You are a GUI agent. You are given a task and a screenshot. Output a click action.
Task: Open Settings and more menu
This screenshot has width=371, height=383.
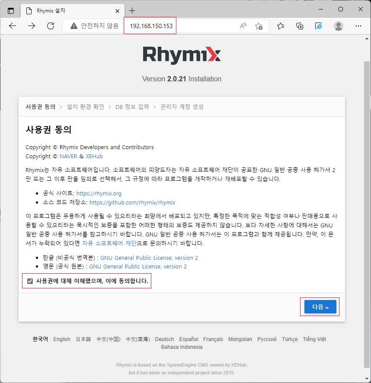[x=358, y=26]
